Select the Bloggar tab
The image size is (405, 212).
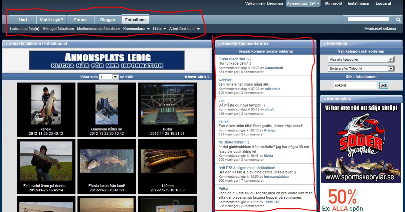coord(108,20)
